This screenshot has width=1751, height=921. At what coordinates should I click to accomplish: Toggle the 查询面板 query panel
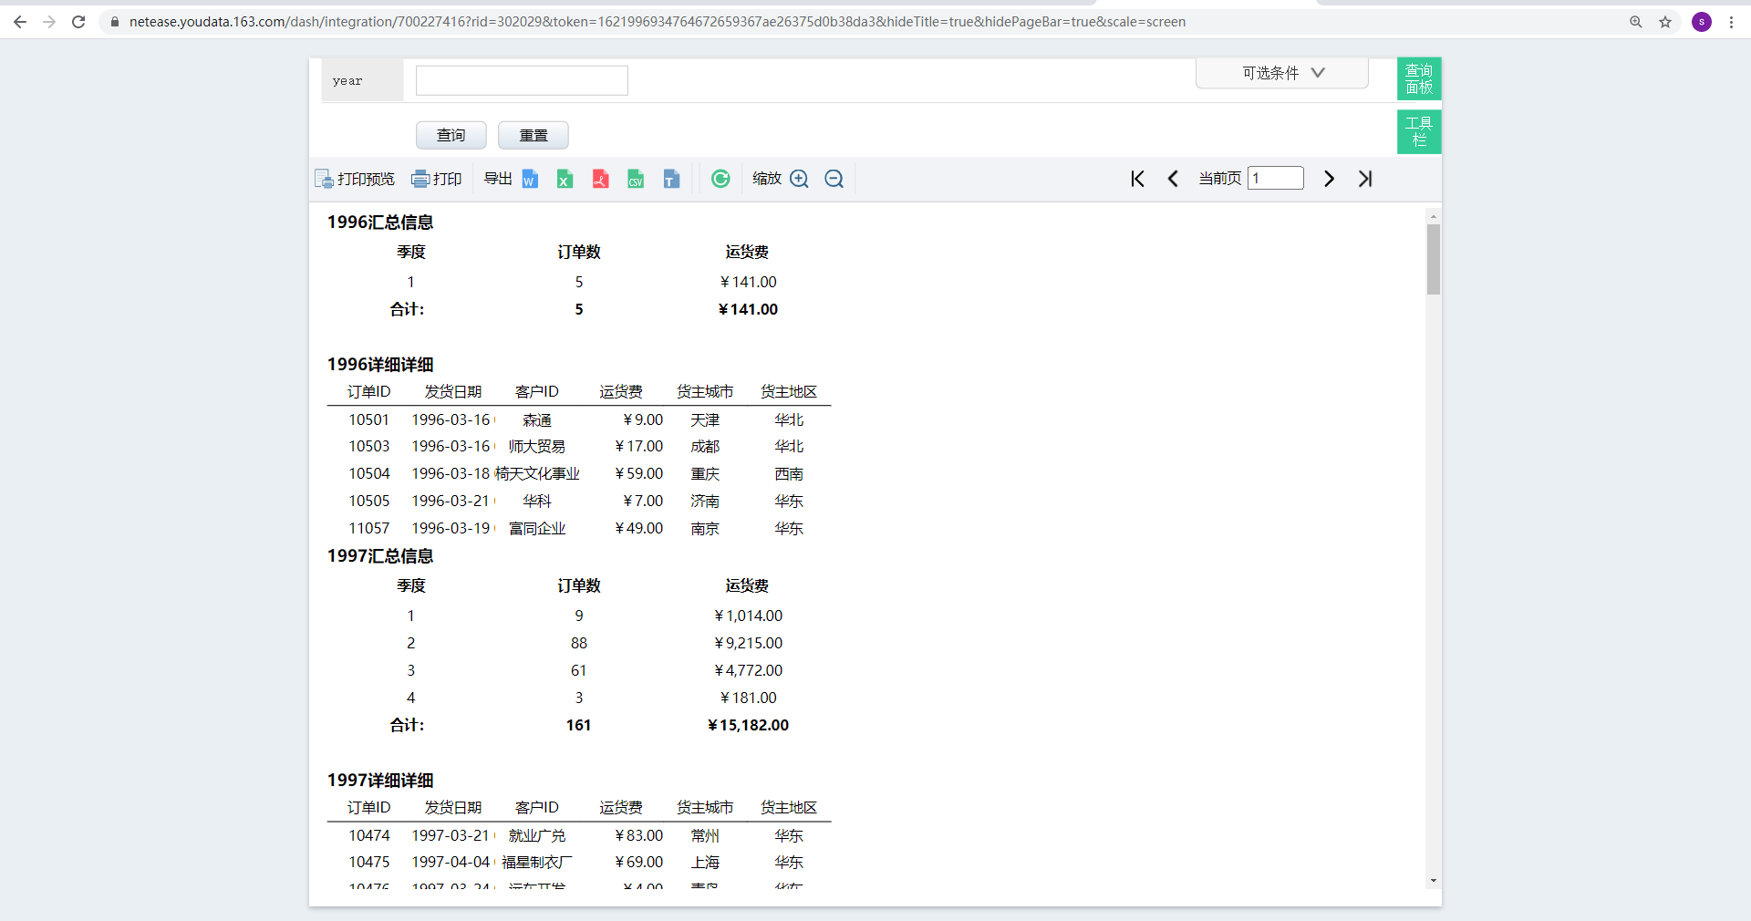(x=1418, y=79)
